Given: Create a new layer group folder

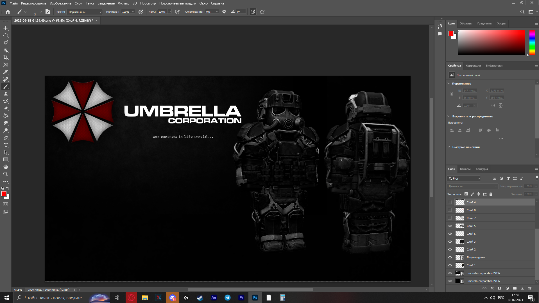Looking at the screenshot, I should coord(515,288).
